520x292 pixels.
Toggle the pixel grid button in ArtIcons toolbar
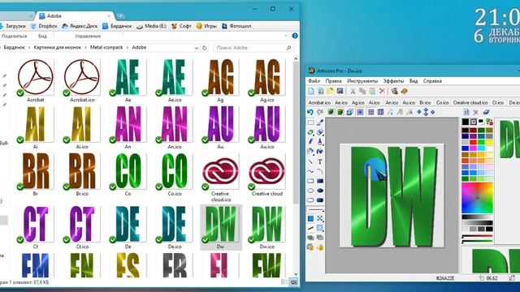tap(370, 112)
